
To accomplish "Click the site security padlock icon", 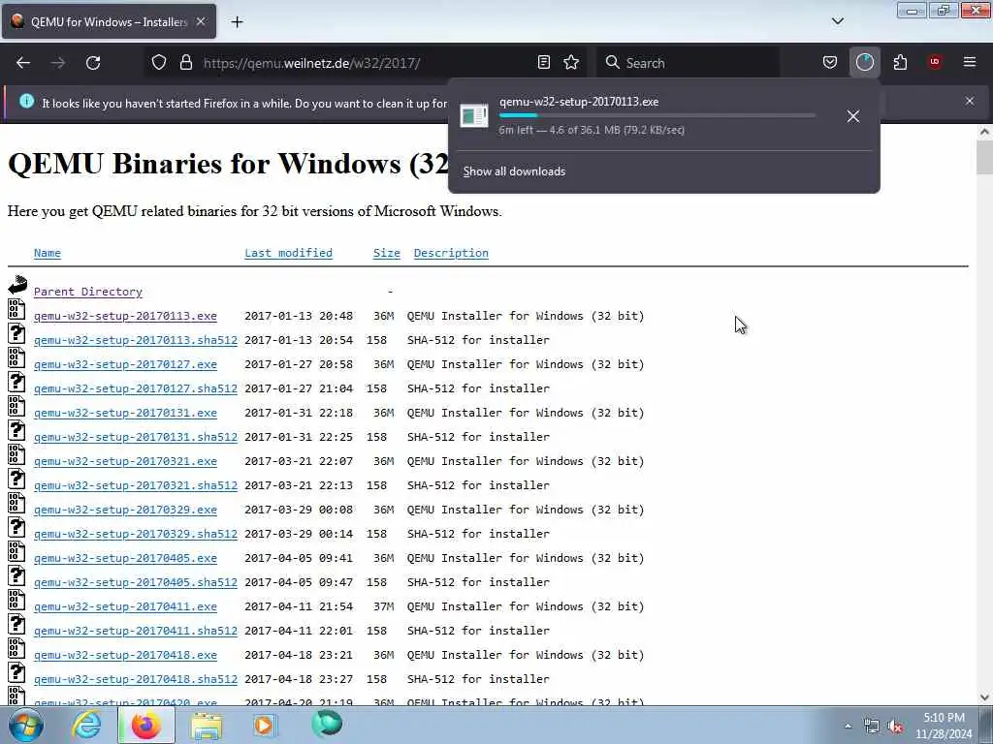I will [185, 62].
